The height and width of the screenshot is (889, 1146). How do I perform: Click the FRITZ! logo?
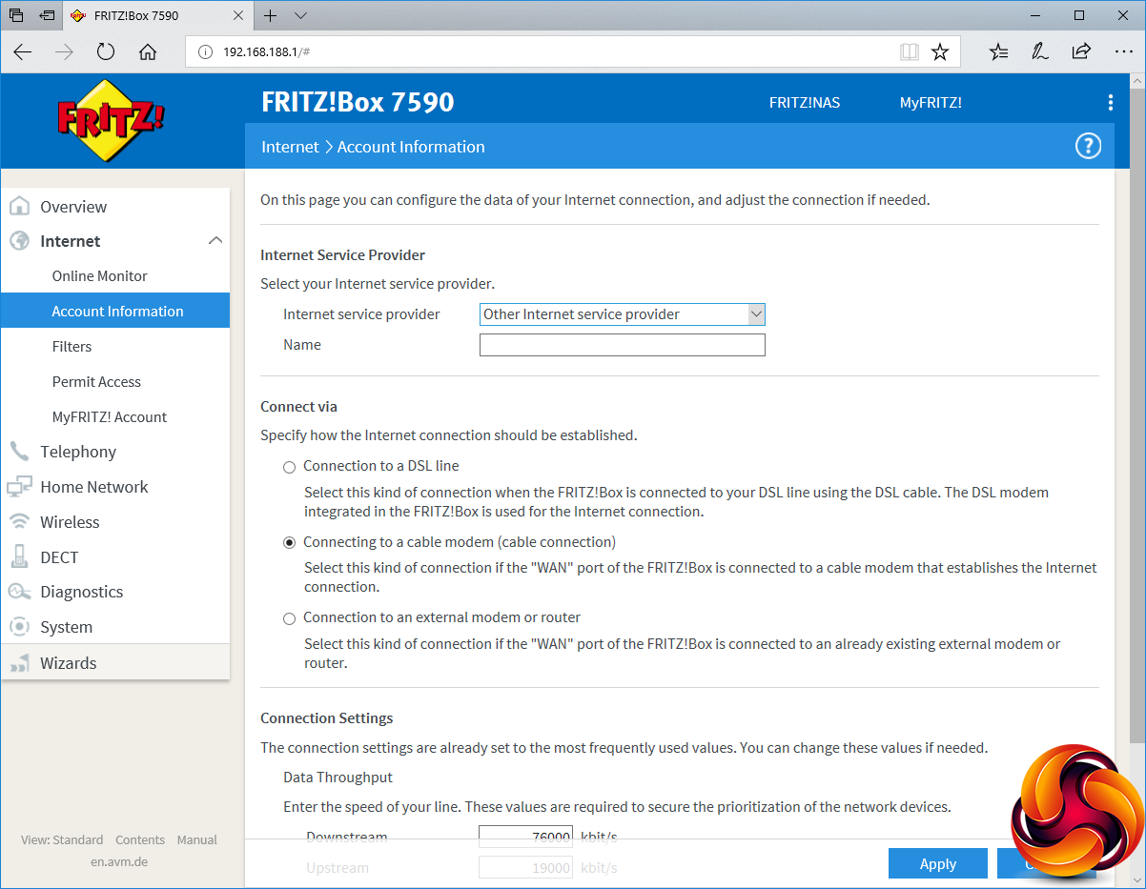(x=111, y=121)
